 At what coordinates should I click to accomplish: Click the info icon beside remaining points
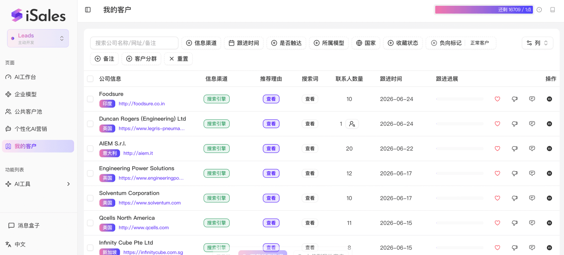[539, 10]
